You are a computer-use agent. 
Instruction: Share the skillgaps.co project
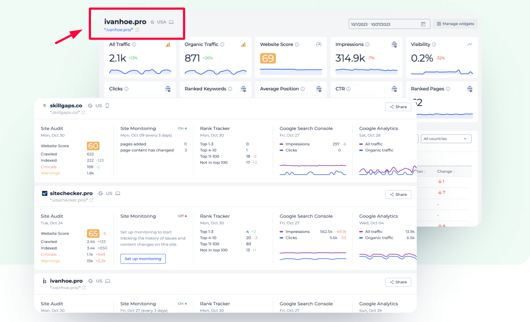click(x=398, y=107)
